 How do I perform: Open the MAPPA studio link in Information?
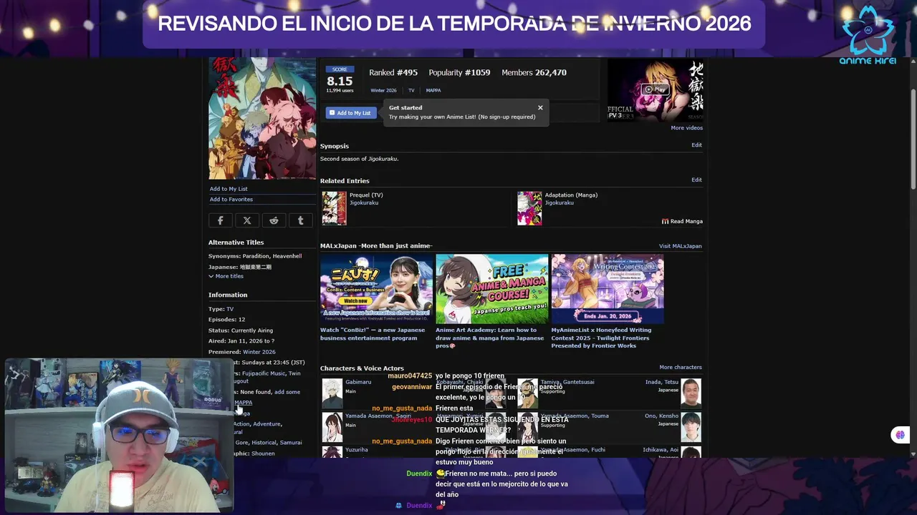pyautogui.click(x=244, y=403)
